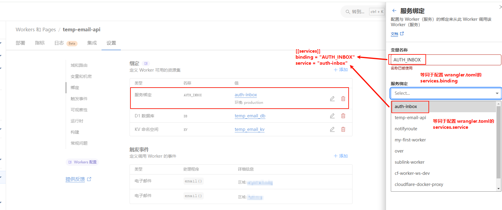Open the 转到 search box

[358, 12]
